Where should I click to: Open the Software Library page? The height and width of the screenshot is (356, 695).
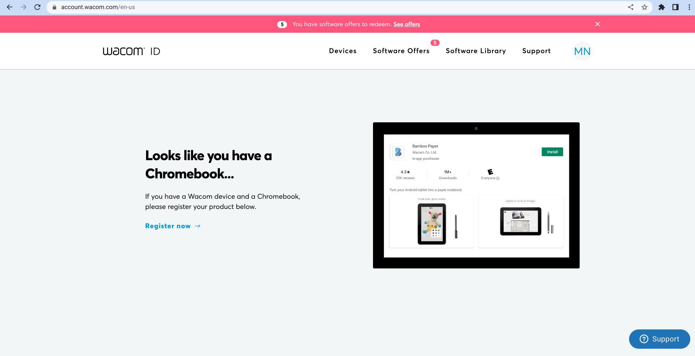pyautogui.click(x=476, y=51)
